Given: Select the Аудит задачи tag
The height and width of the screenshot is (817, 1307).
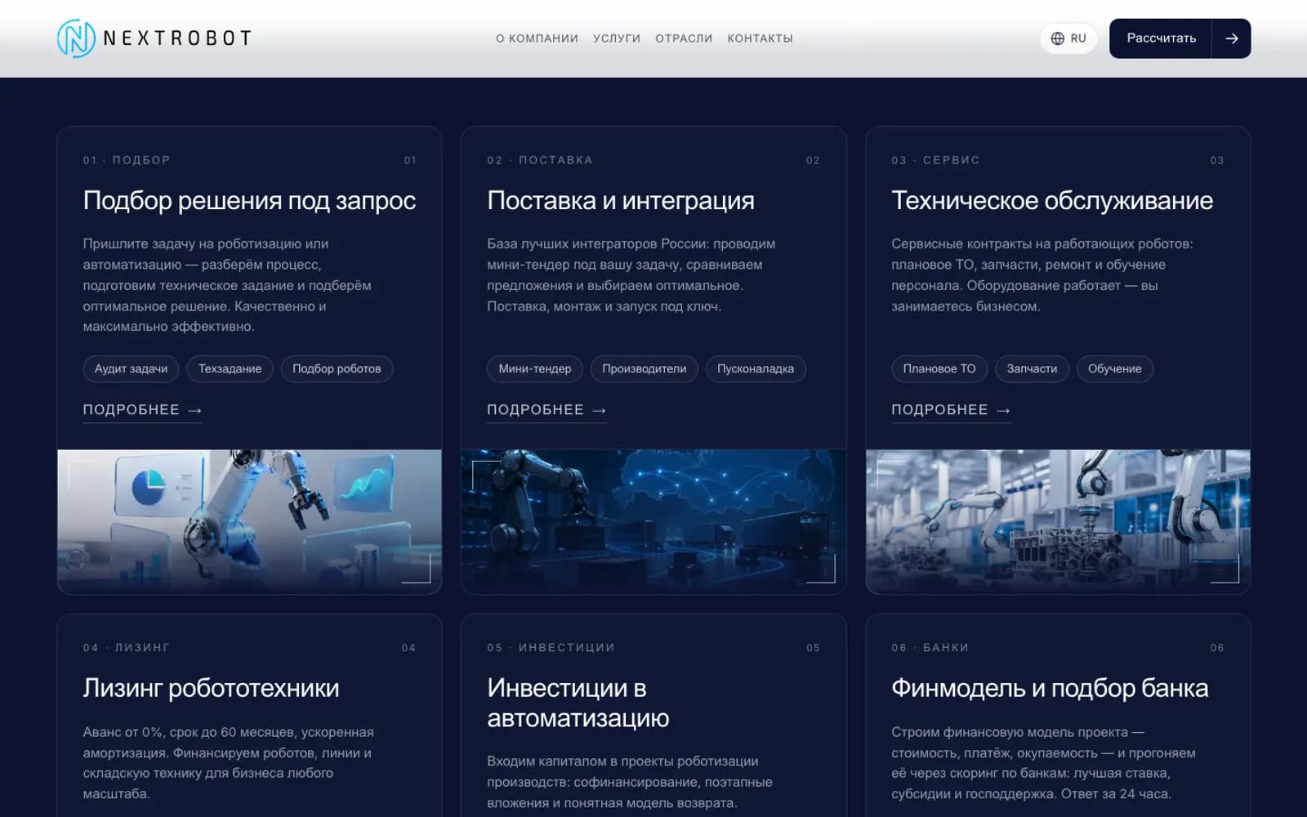Looking at the screenshot, I should 131,368.
